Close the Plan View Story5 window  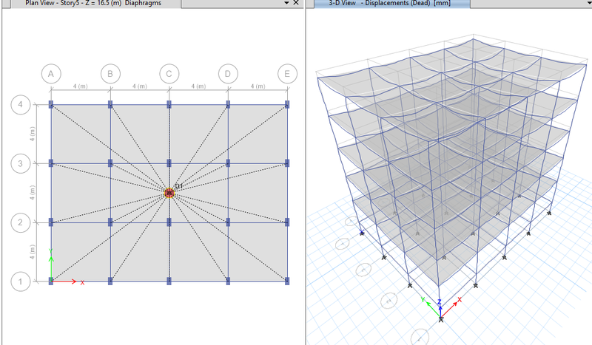click(x=297, y=3)
